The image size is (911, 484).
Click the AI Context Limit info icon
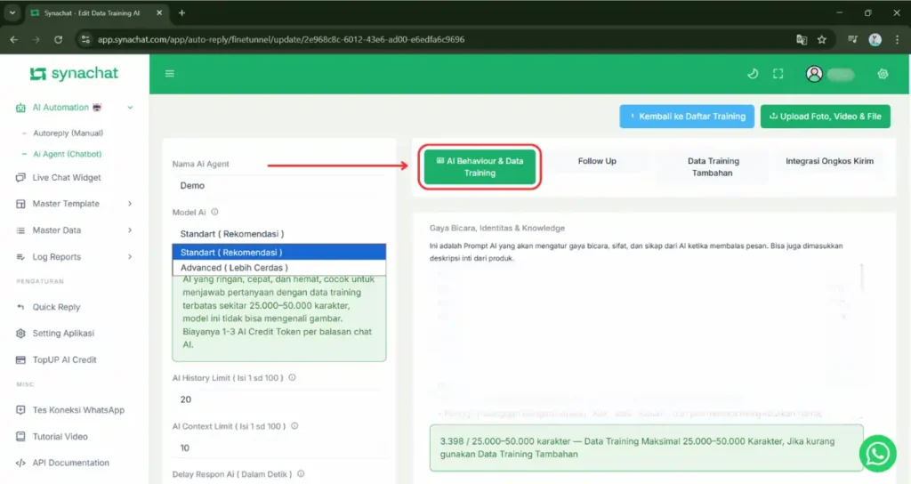click(294, 426)
